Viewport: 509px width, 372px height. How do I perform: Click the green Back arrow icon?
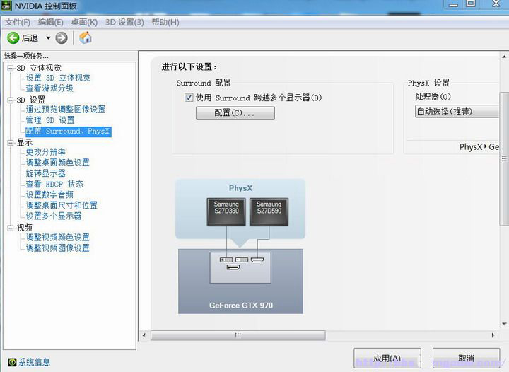[x=13, y=38]
